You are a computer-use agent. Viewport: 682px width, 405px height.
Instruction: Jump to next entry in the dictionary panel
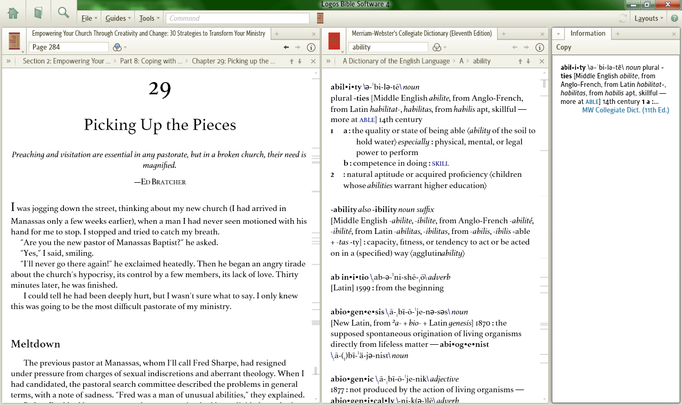pyautogui.click(x=529, y=61)
